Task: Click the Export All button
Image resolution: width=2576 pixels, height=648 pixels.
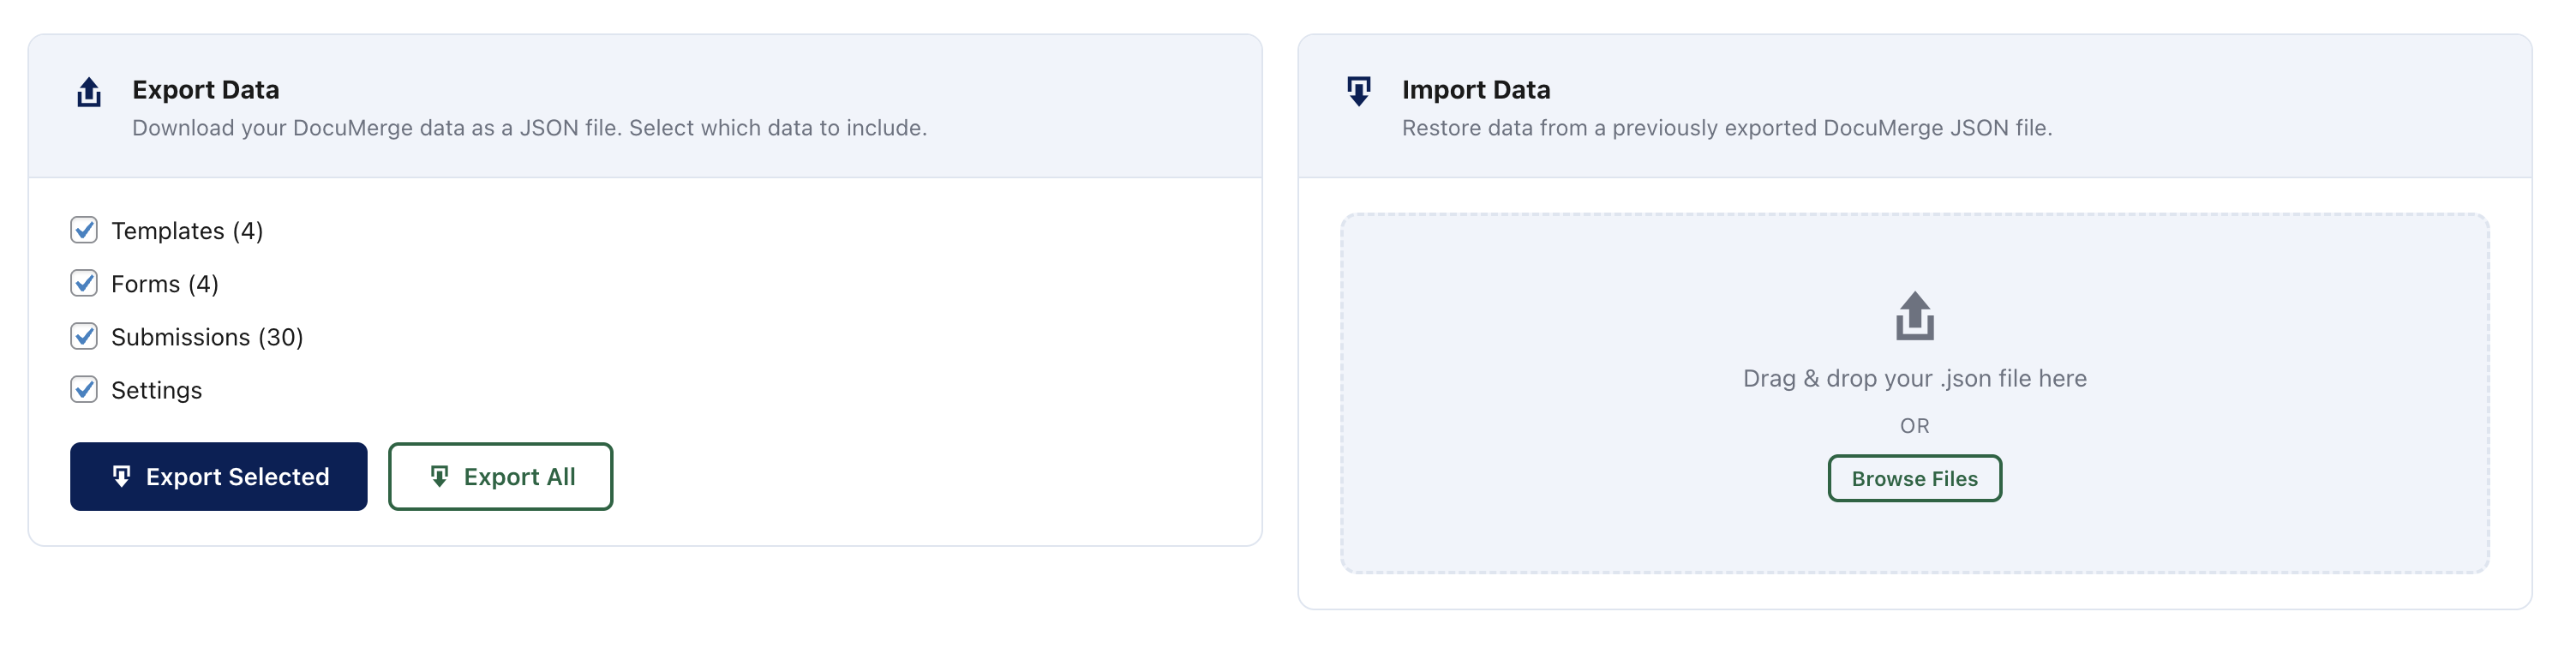Action: (x=500, y=477)
